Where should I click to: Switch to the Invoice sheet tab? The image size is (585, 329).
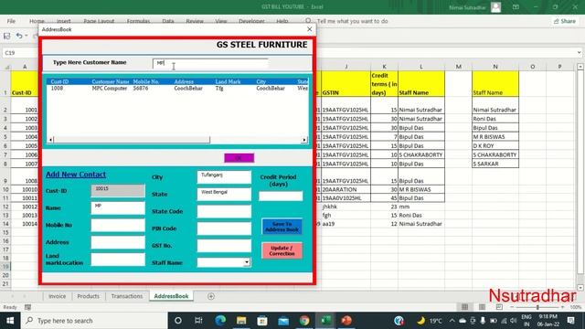tap(57, 296)
